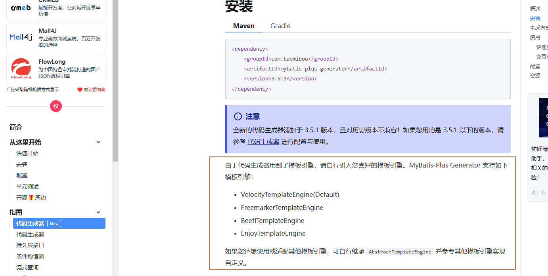
Task: Click the FlowLong red logo
Action: tap(21, 69)
